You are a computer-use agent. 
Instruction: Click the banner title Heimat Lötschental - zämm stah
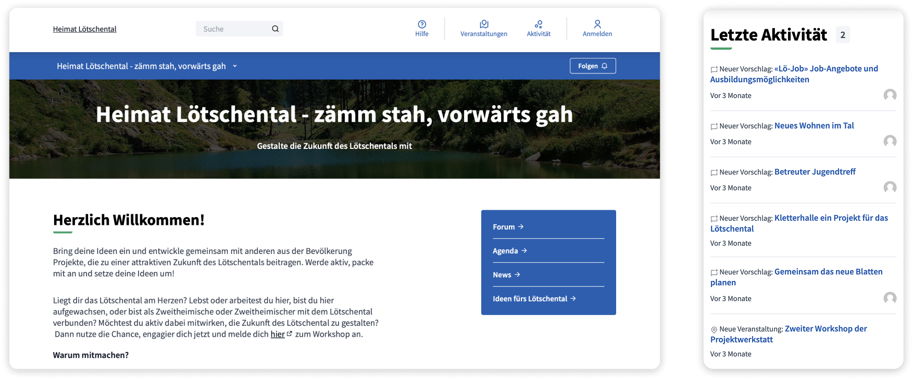334,115
